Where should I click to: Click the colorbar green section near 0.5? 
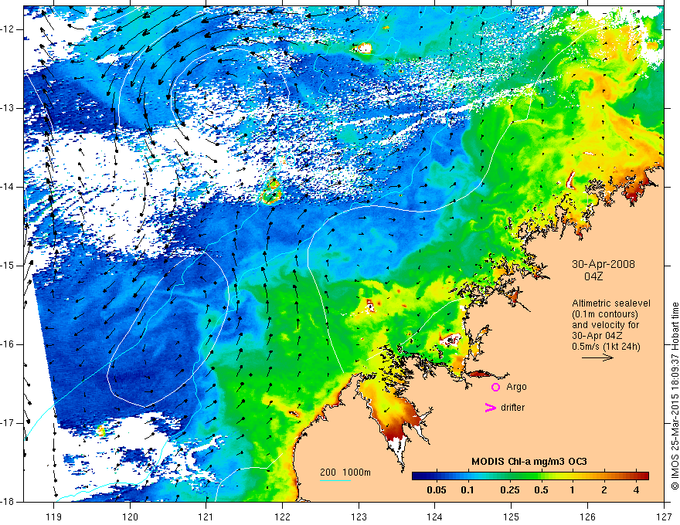(540, 476)
